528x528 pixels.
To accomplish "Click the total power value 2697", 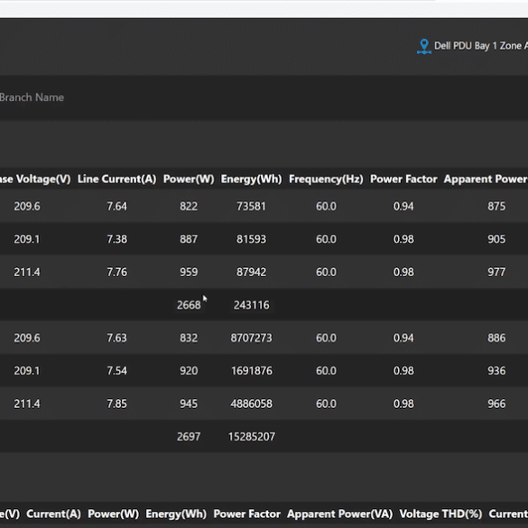I will click(189, 437).
